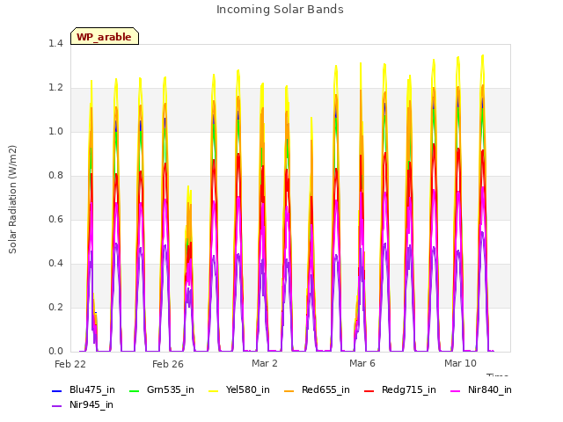Click the 0.4 y-axis tick label
Image resolution: width=563 pixels, height=422 pixels.
pos(55,264)
